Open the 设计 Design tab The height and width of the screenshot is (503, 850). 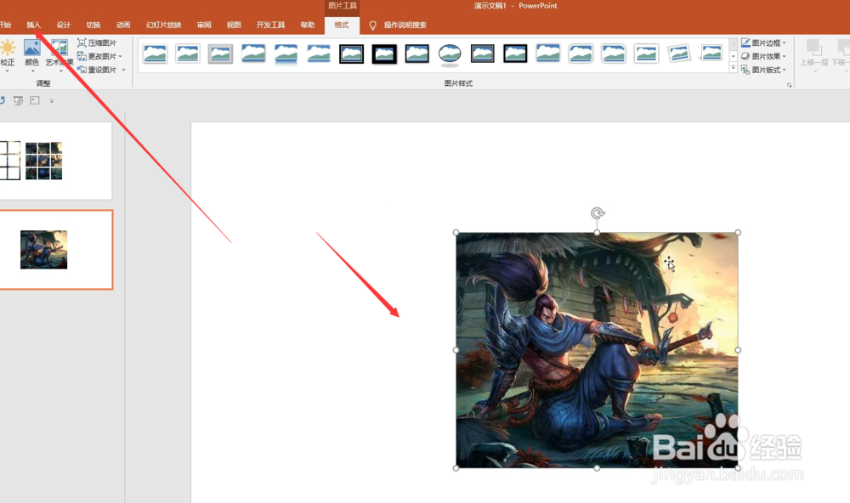click(x=64, y=25)
